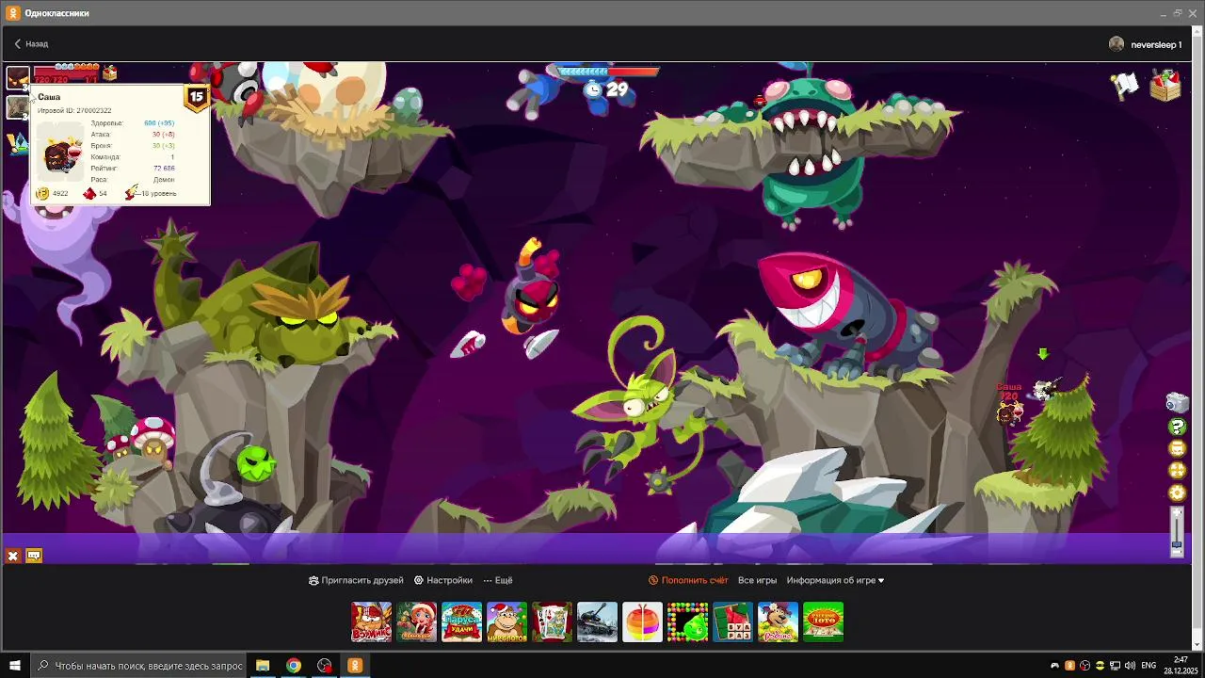
Task: Click the 18 уровень weapon icon
Action: point(132,192)
